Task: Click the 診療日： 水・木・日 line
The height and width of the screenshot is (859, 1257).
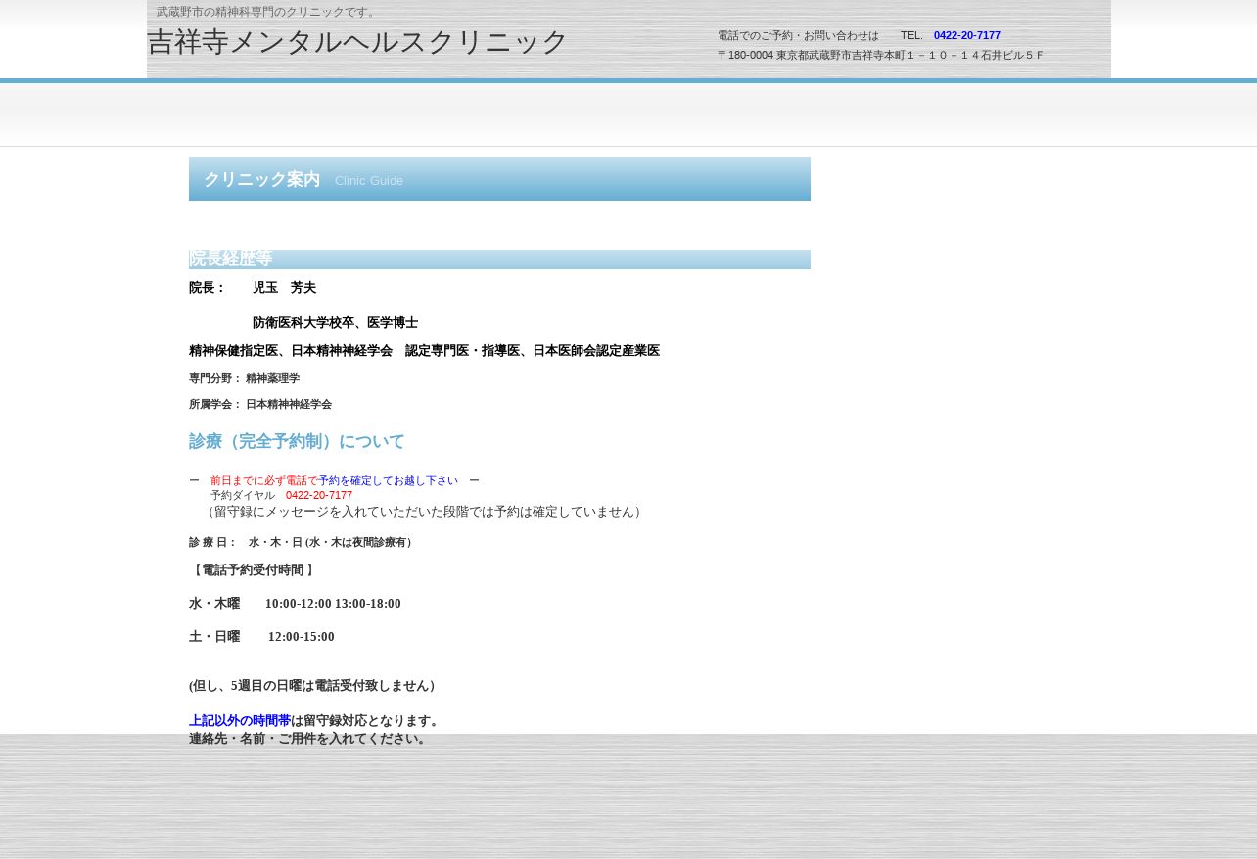Action: tap(303, 542)
